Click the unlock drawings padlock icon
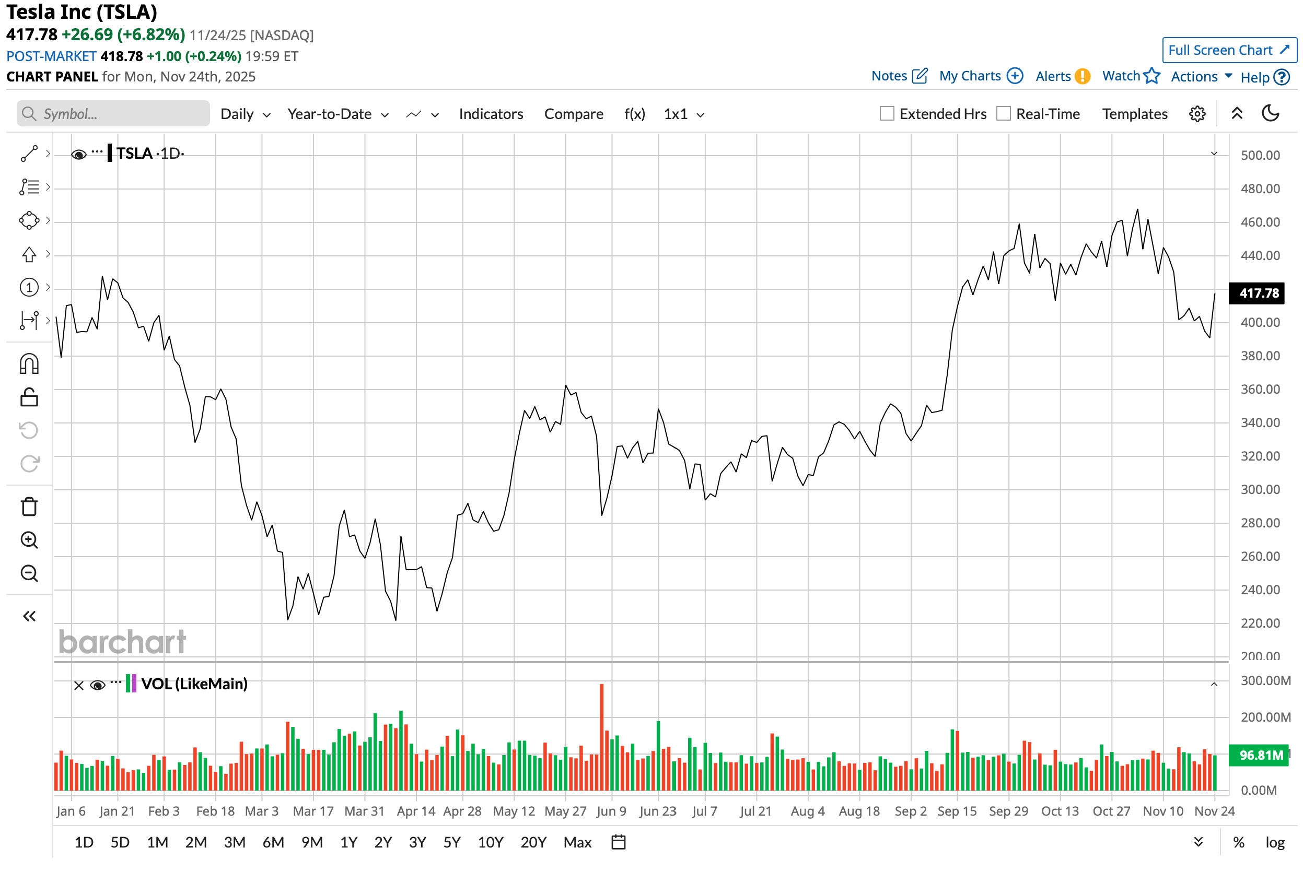 click(x=29, y=398)
